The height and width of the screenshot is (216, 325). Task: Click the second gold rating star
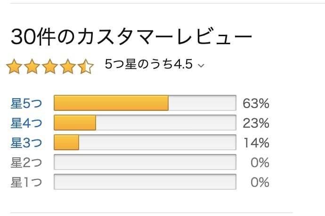point(32,66)
